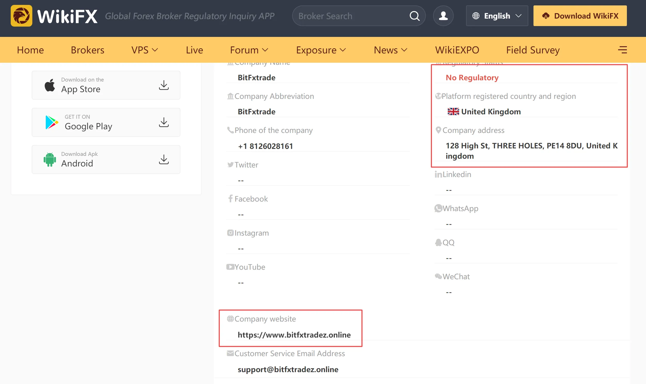Click the Instagram camera icon
The height and width of the screenshot is (384, 646).
(x=230, y=233)
